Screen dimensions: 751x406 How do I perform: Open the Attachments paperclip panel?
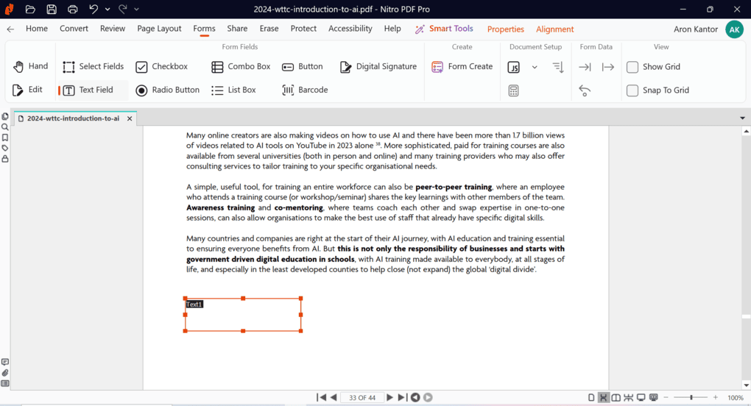click(5, 372)
